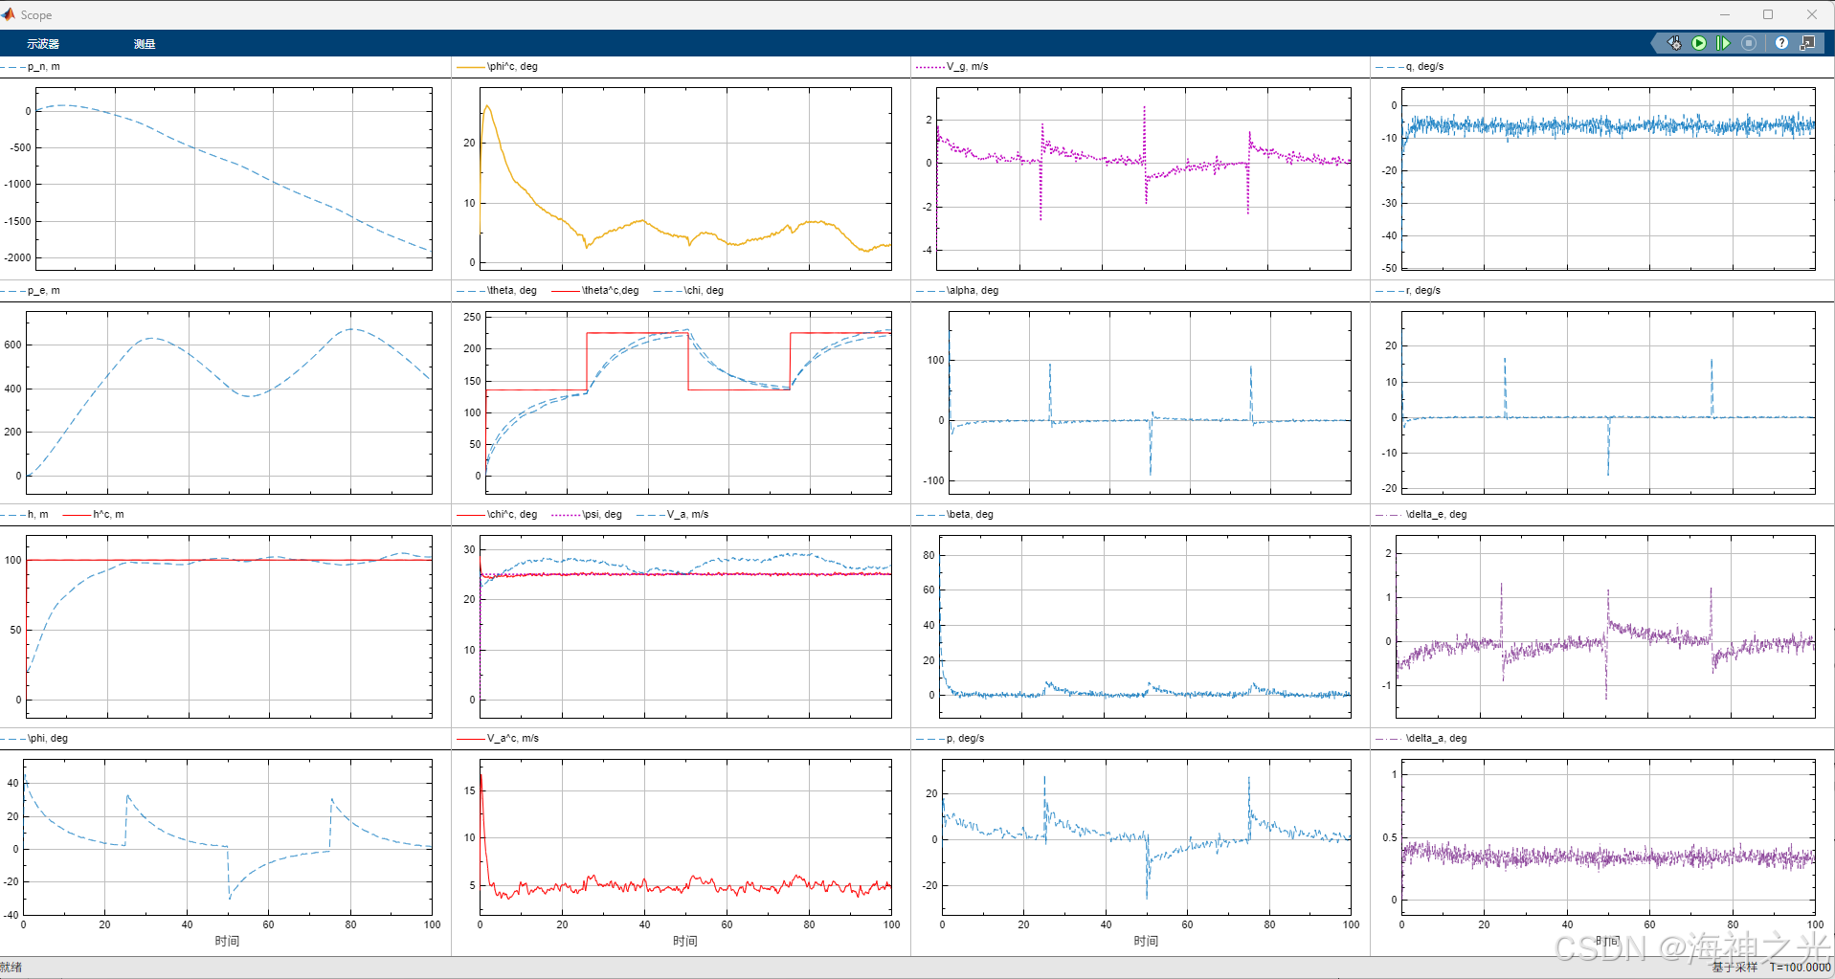Click inside the altitude h plot
The image size is (1835, 979).
[229, 627]
